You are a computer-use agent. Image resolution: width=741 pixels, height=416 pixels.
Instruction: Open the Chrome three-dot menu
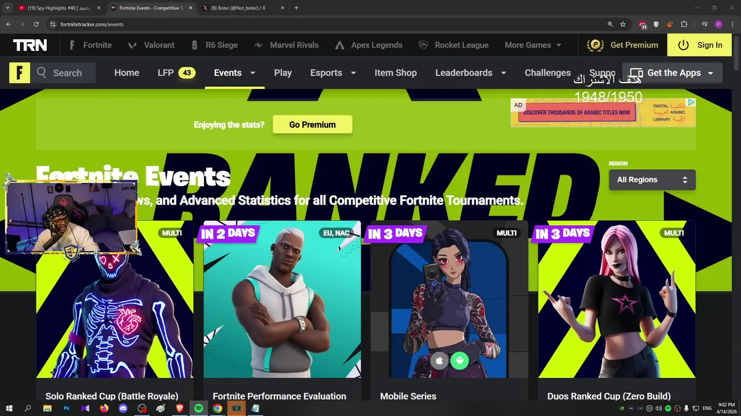tap(732, 24)
